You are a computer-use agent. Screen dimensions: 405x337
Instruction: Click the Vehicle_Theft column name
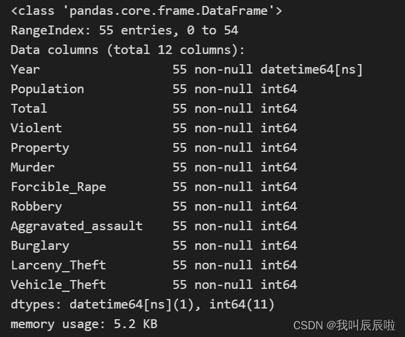point(58,285)
